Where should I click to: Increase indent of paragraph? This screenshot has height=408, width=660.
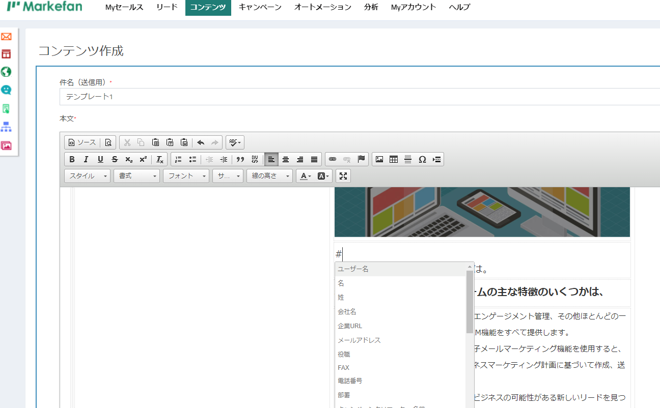[223, 159]
